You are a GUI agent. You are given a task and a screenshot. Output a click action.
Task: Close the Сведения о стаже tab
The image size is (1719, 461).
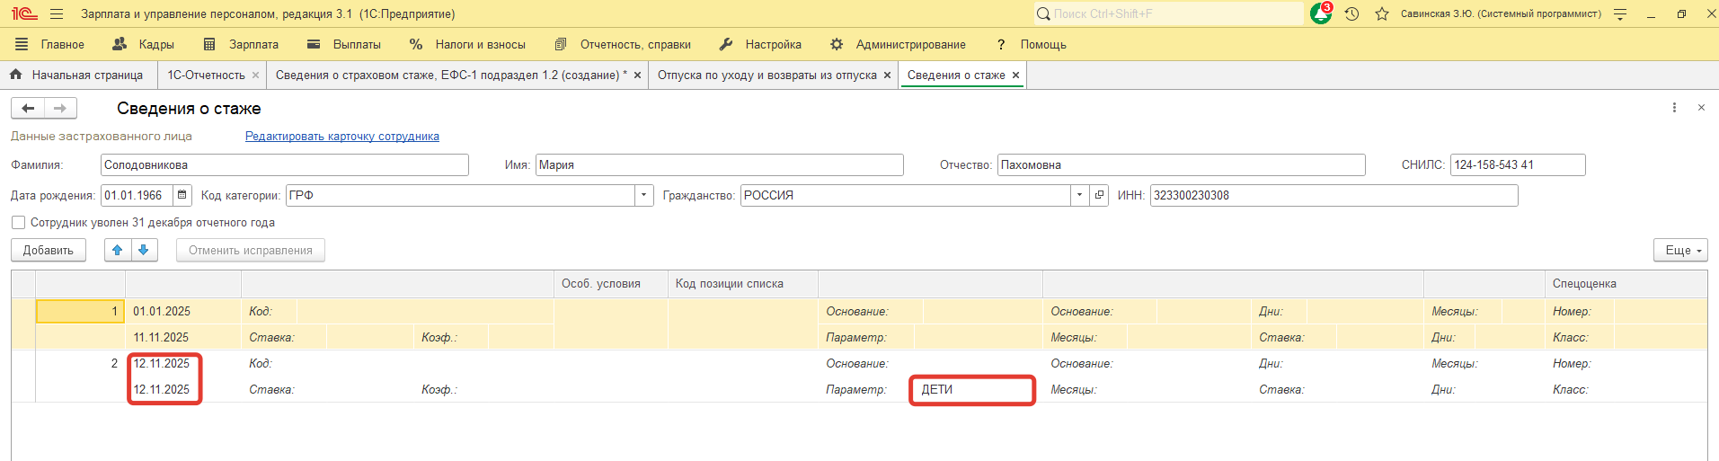(x=1015, y=75)
